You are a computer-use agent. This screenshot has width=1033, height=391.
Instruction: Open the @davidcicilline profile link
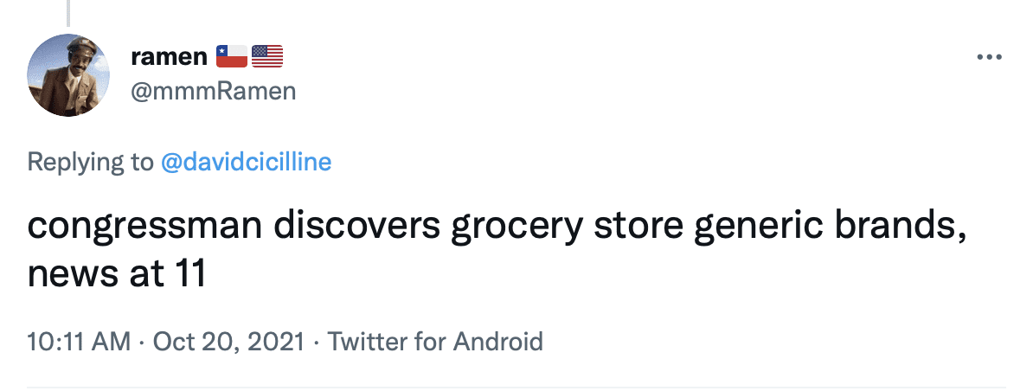[246, 162]
